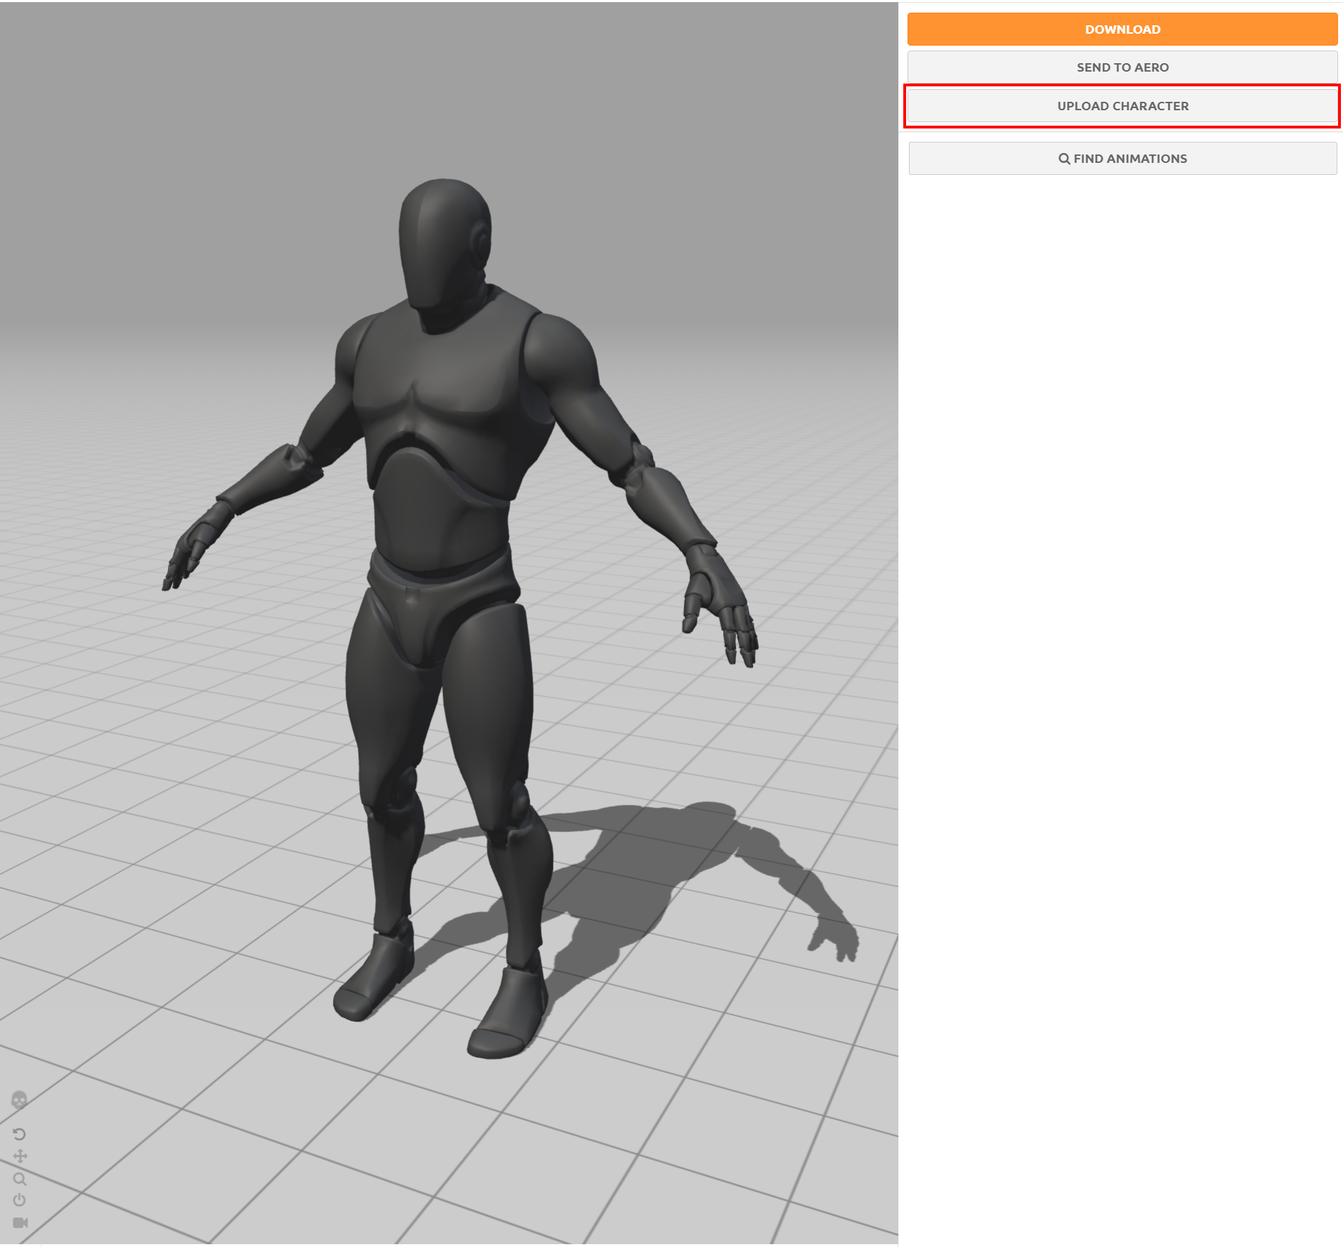Click the power reset icon in viewport

[20, 1200]
